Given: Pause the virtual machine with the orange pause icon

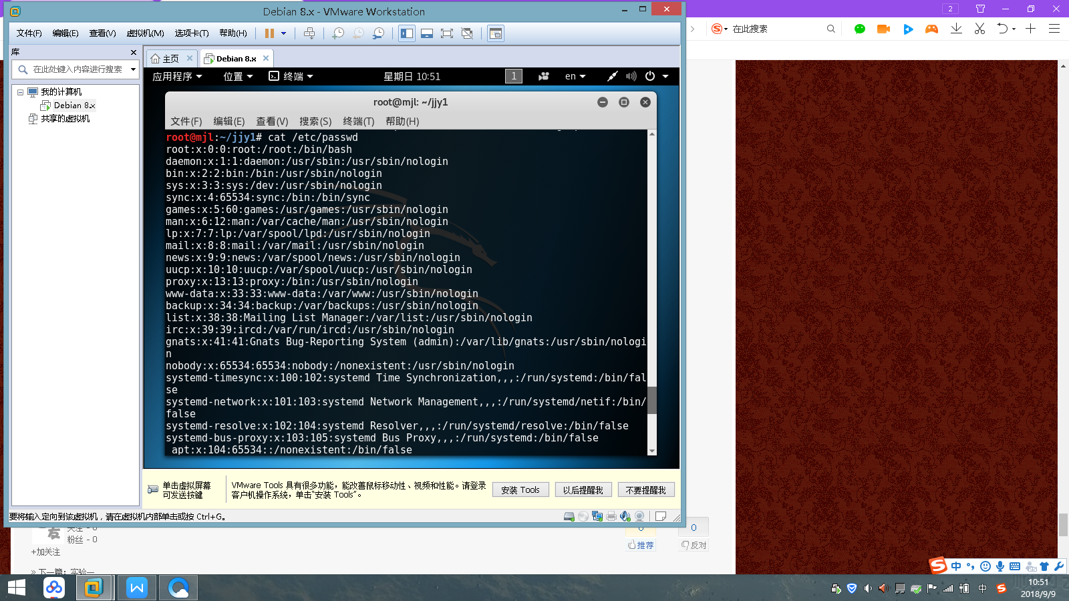Looking at the screenshot, I should 269,33.
